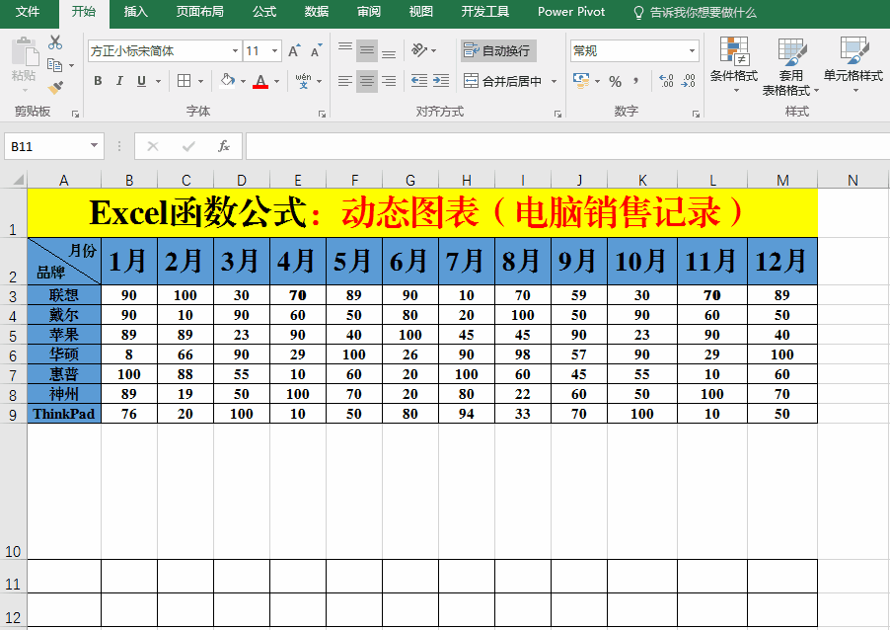
Task: Click Decrease Decimal icon
Action: (689, 81)
